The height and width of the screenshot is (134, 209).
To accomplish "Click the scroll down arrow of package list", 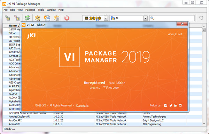I will pyautogui.click(x=204, y=124).
